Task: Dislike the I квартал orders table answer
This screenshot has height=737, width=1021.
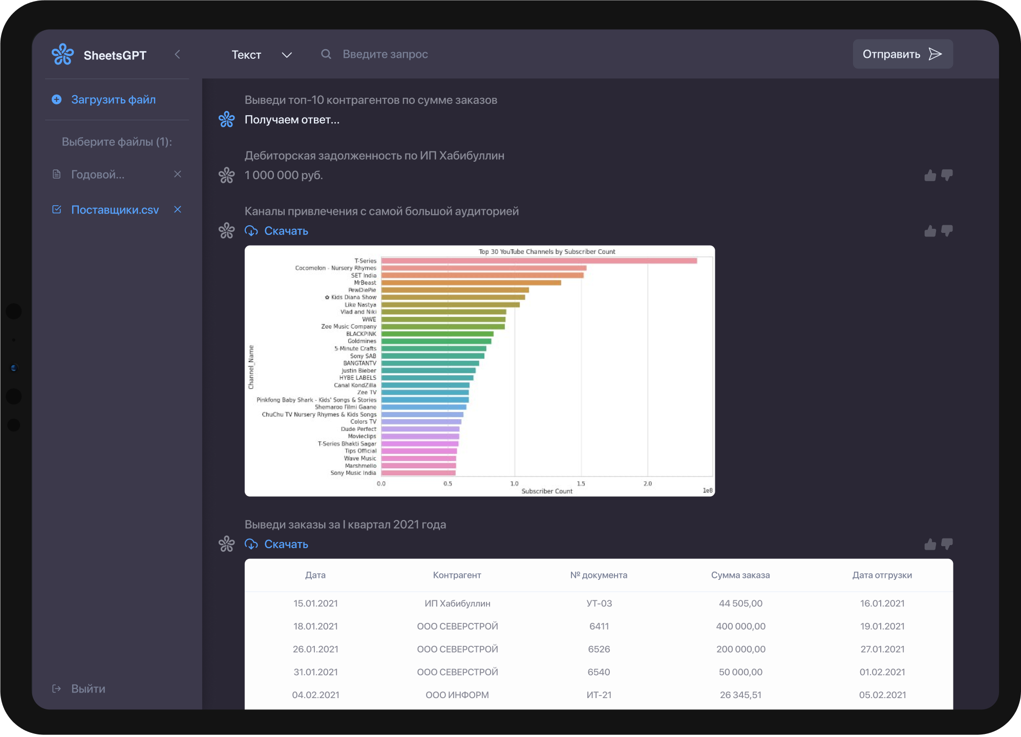Action: click(947, 545)
